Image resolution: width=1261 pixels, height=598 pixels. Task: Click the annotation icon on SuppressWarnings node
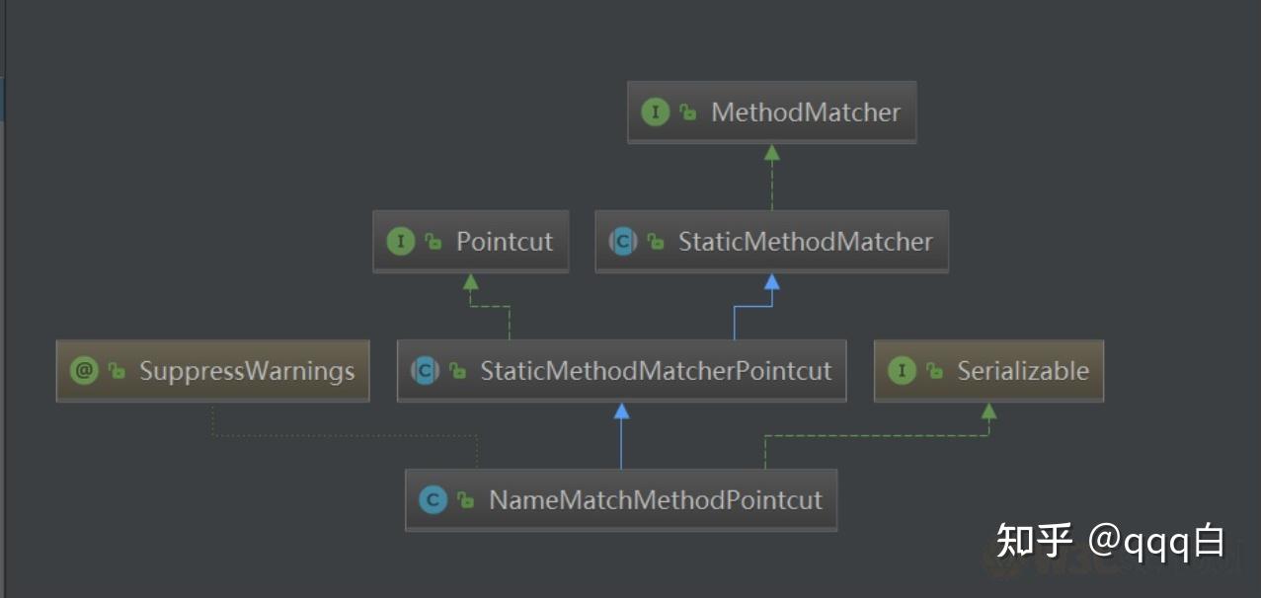(84, 371)
